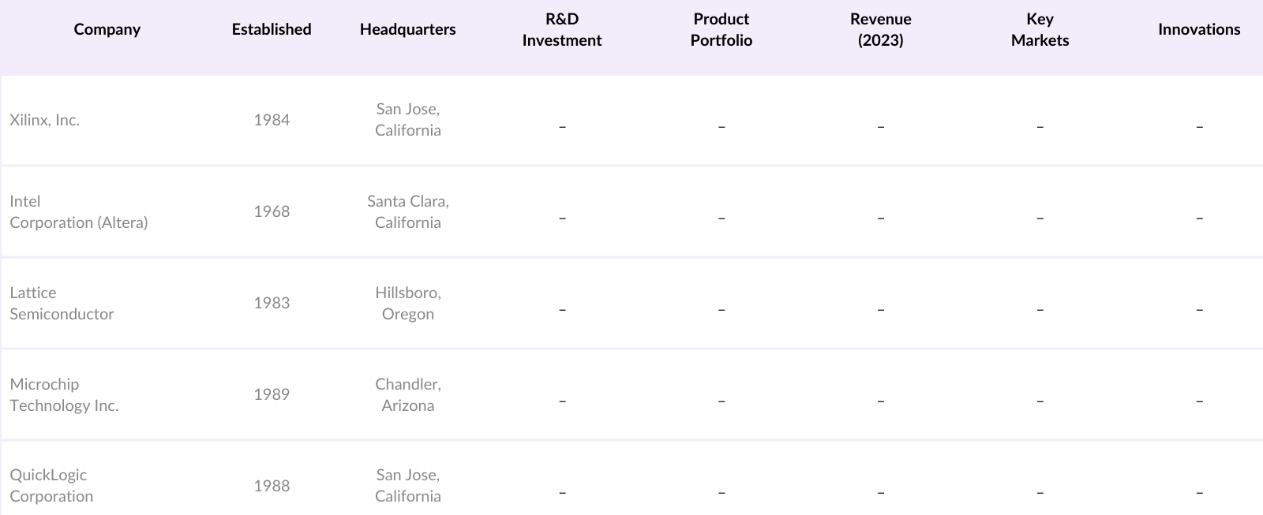Select the Headquarters column header

coord(407,29)
